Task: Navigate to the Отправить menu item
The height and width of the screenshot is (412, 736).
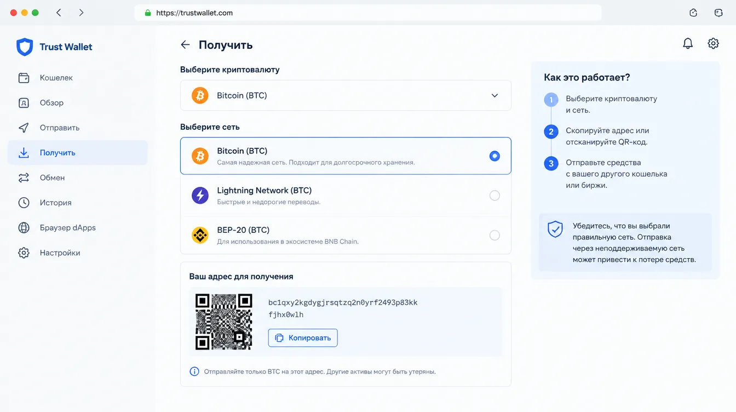Action: click(x=78, y=128)
